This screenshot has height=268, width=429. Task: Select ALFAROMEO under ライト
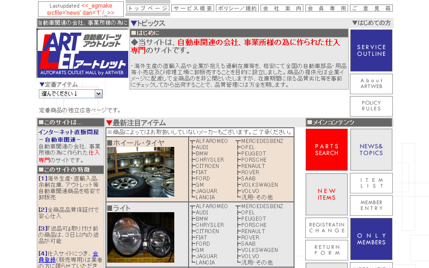click(x=211, y=206)
